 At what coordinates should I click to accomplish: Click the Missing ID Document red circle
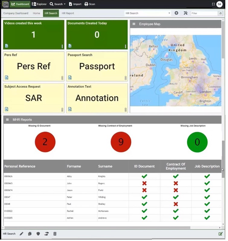45,142
